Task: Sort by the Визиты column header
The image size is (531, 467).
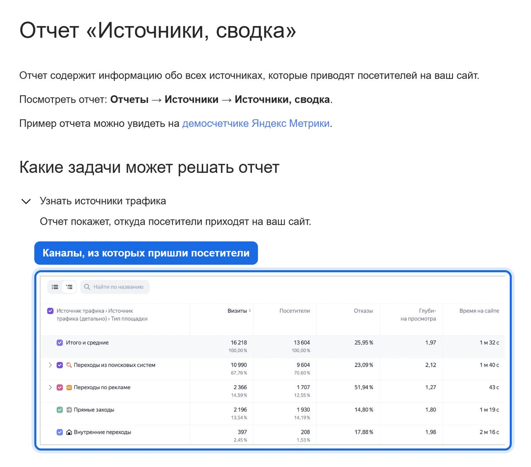Action: 237,311
